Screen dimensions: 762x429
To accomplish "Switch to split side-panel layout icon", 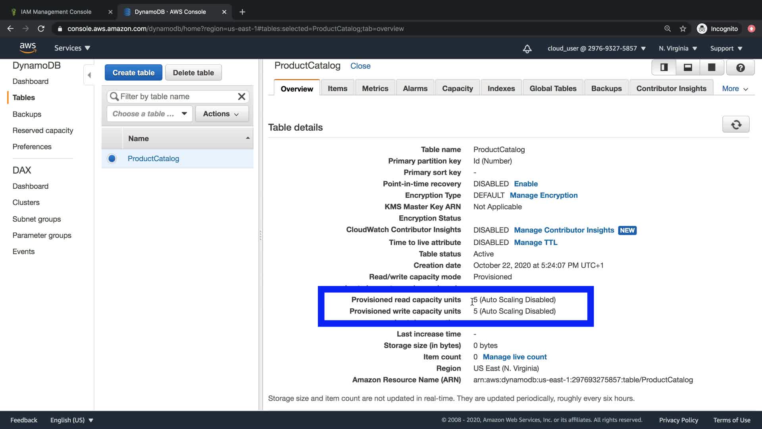I will [664, 68].
